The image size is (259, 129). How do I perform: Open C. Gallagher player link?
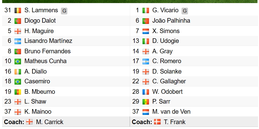click(169, 82)
